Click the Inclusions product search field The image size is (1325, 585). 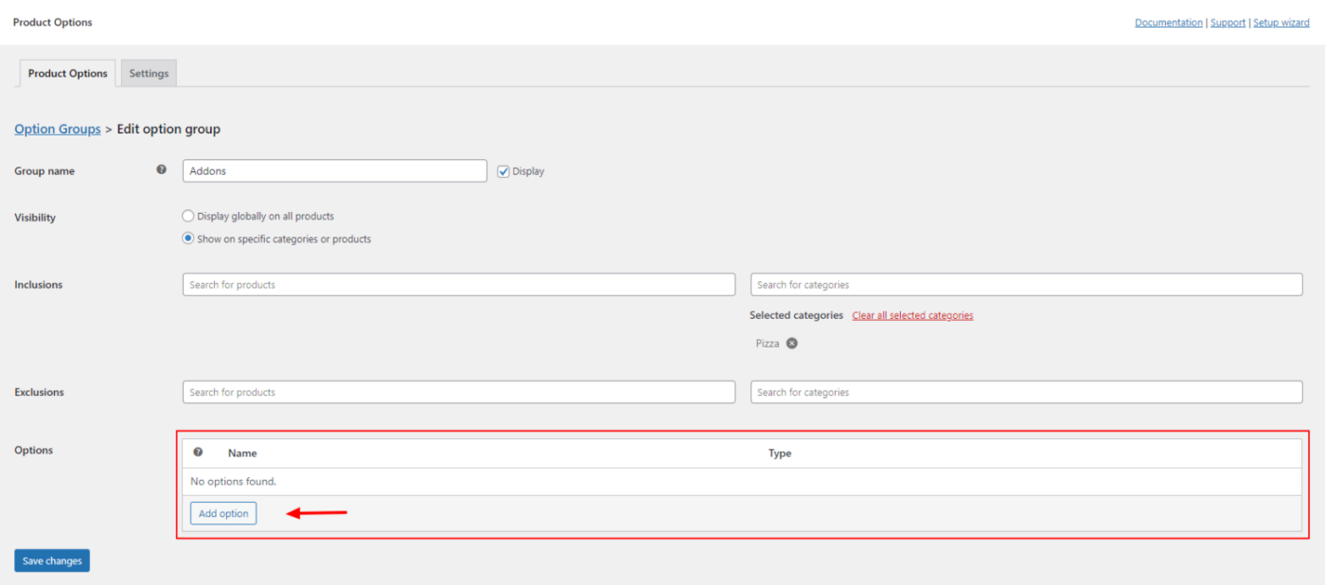pyautogui.click(x=458, y=284)
